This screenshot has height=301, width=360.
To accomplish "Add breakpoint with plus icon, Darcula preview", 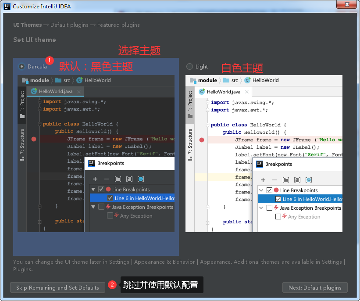I will coord(95,179).
